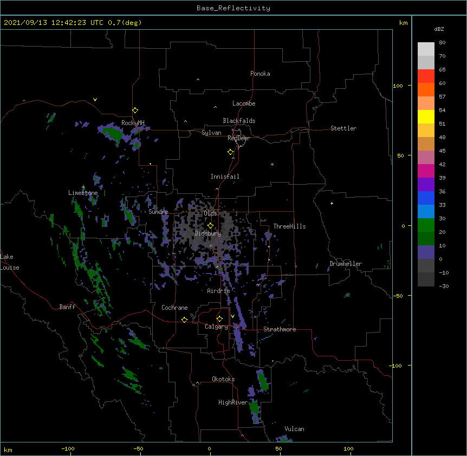Screen dimensions: 467x456
Task: Click the -50 tick on the vertical axis
Action: 398,296
